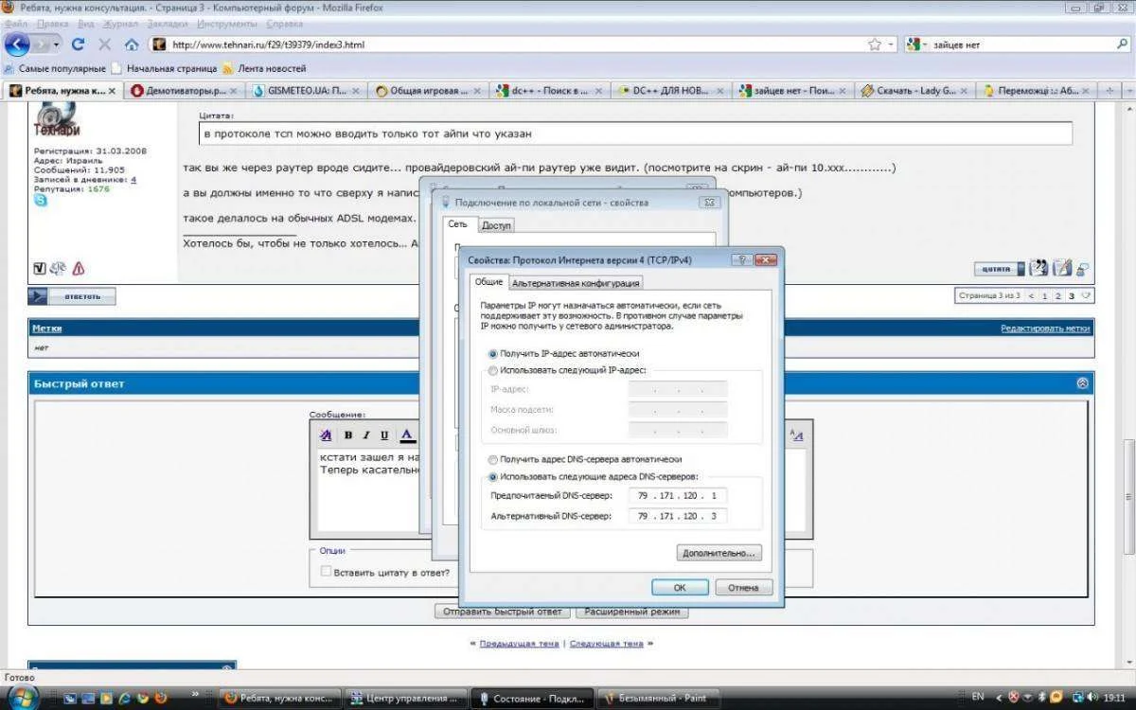
Task: Select Получить адрес DNS-сервера автоматически option
Action: [492, 459]
